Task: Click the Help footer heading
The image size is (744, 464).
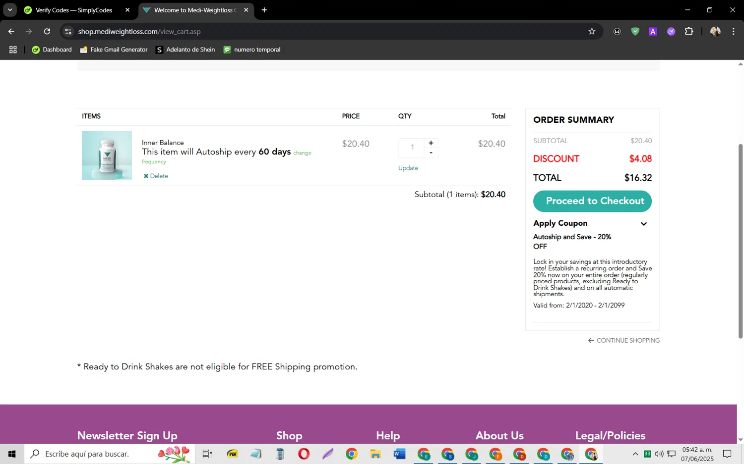Action: [x=388, y=436]
